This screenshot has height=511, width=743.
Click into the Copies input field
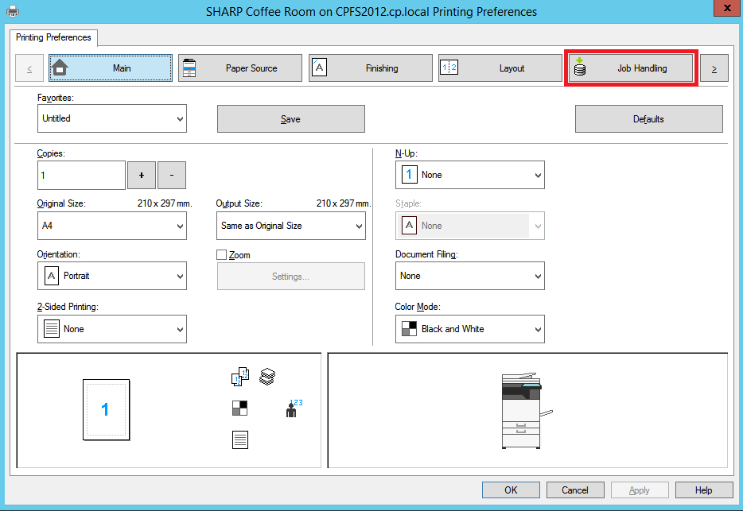click(x=81, y=175)
